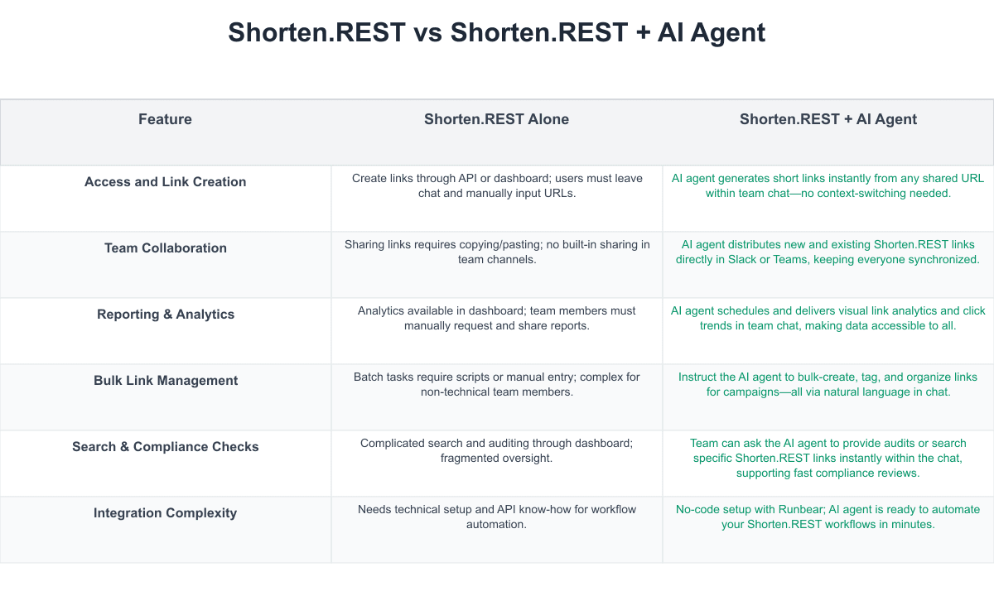The height and width of the screenshot is (596, 994).
Task: Select the green "No-code setup with Runbear" text
Action: click(x=828, y=517)
